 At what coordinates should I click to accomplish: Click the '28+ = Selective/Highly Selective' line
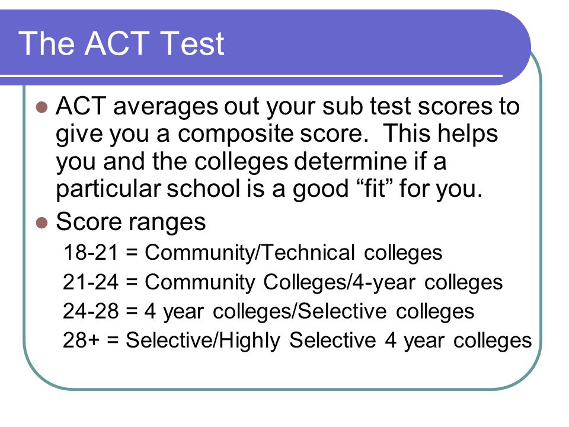tap(297, 340)
